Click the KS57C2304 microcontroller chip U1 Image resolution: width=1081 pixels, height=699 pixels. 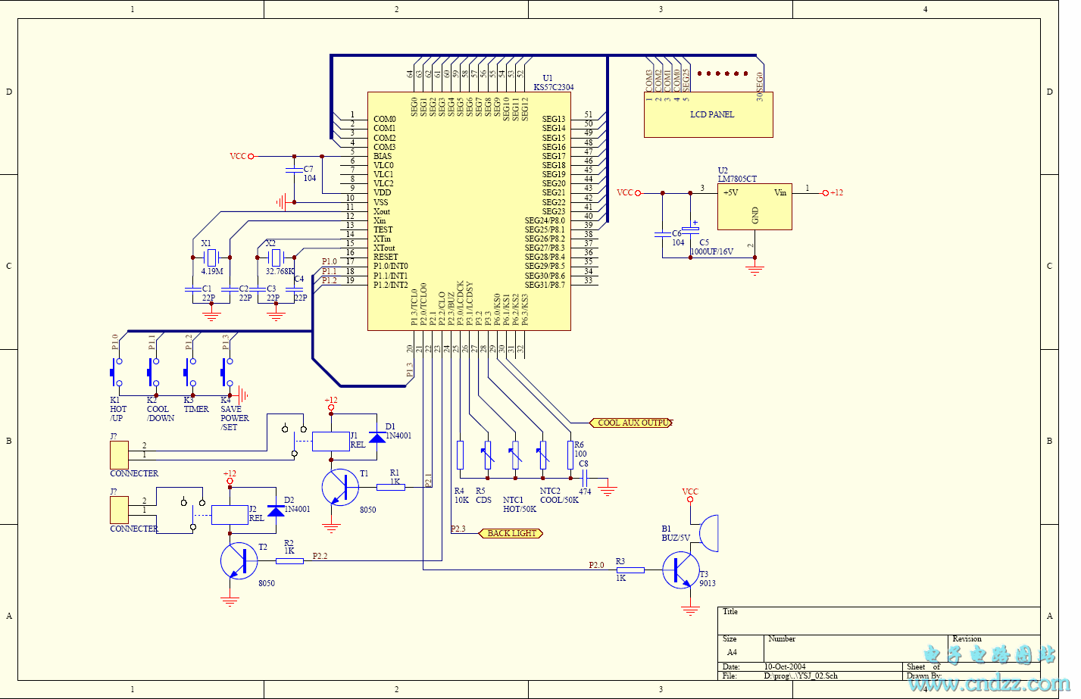coord(469,211)
